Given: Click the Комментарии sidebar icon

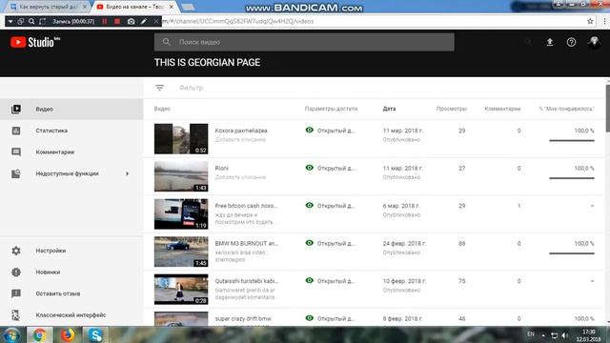Looking at the screenshot, I should point(16,152).
